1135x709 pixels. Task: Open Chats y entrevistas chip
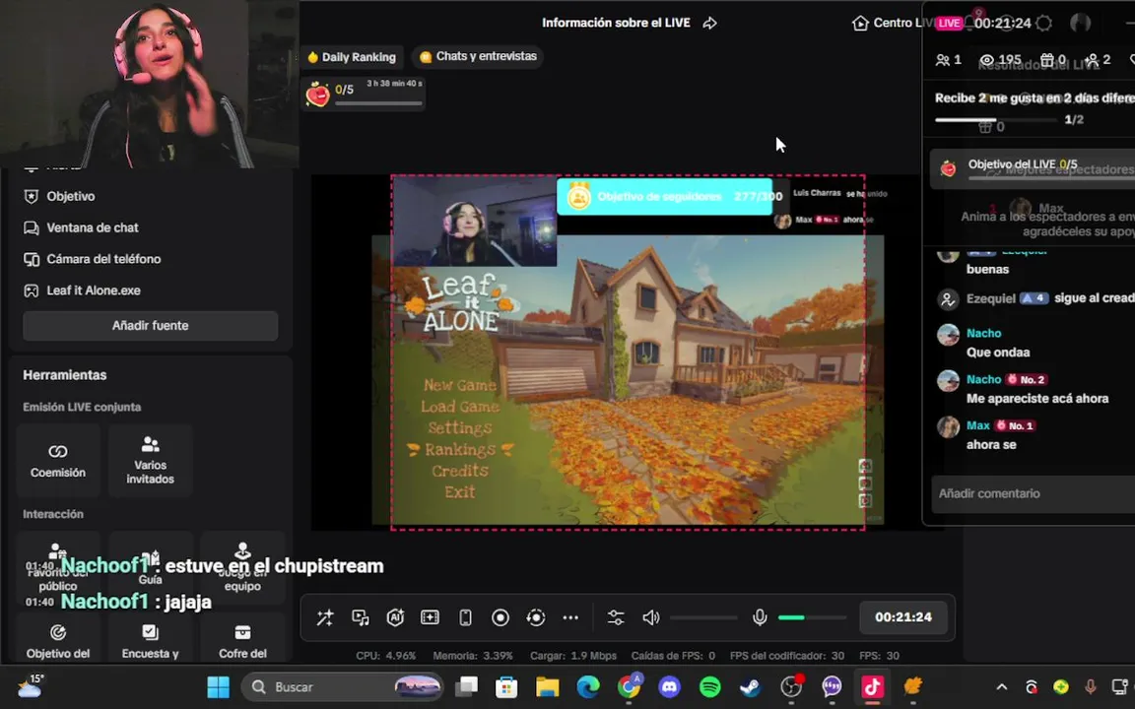[478, 56]
